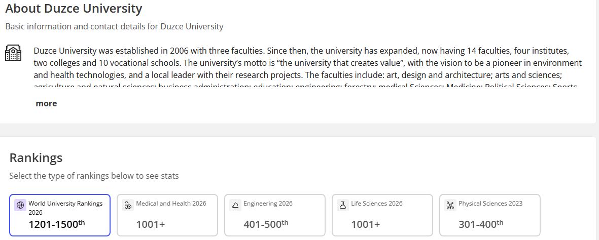The image size is (599, 240).
Task: Click the globe icon on World University Rankings
Action: [x=20, y=206]
